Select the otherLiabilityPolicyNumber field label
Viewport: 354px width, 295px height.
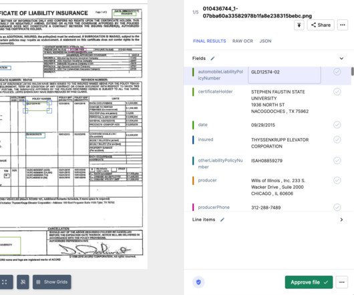click(220, 164)
